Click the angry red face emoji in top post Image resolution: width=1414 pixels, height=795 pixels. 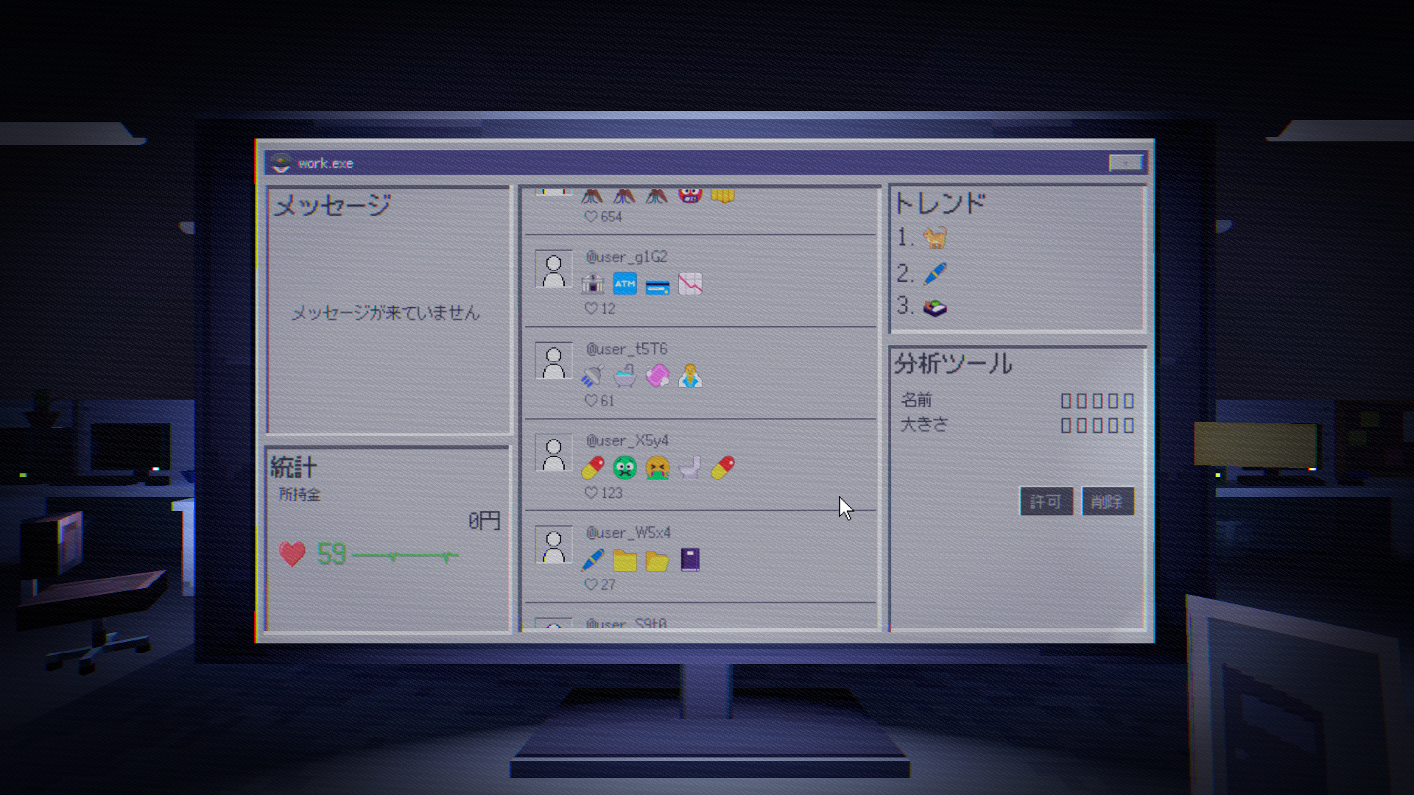click(690, 195)
